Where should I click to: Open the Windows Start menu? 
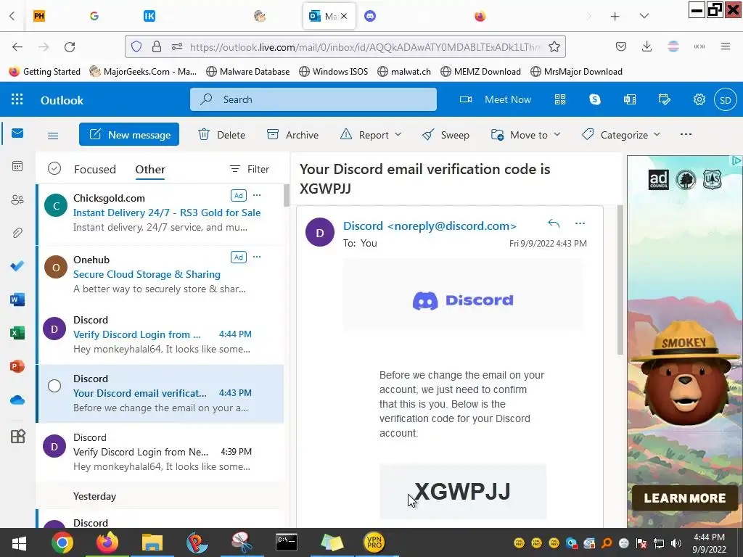(x=20, y=542)
